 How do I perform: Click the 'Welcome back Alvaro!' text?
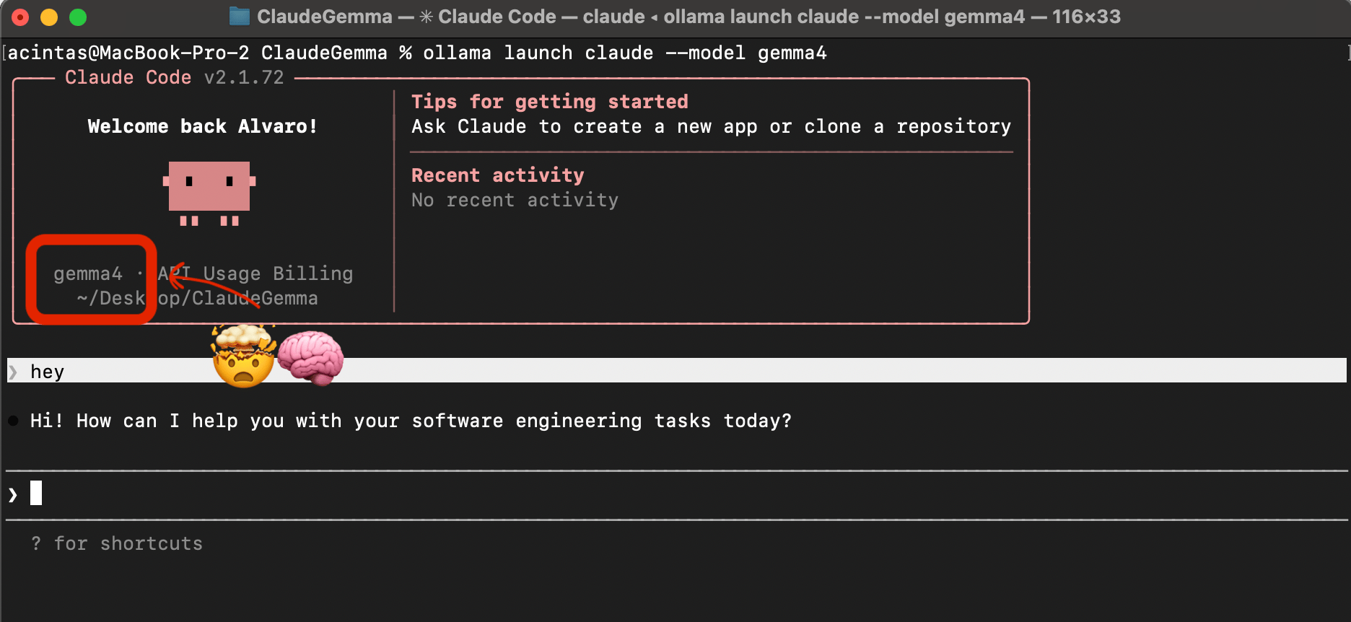pyautogui.click(x=203, y=126)
